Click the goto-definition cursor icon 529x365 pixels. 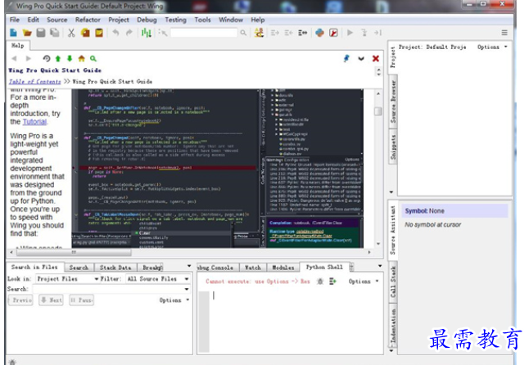tap(163, 33)
